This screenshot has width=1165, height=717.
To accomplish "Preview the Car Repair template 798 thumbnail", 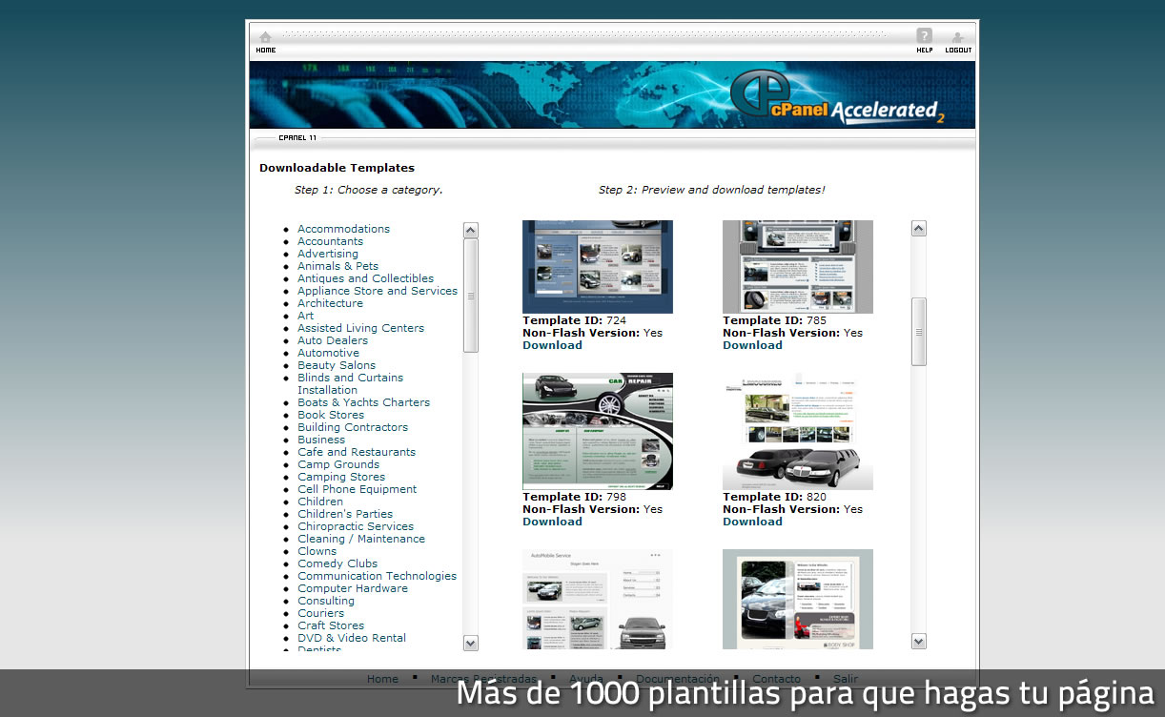I will coord(597,431).
